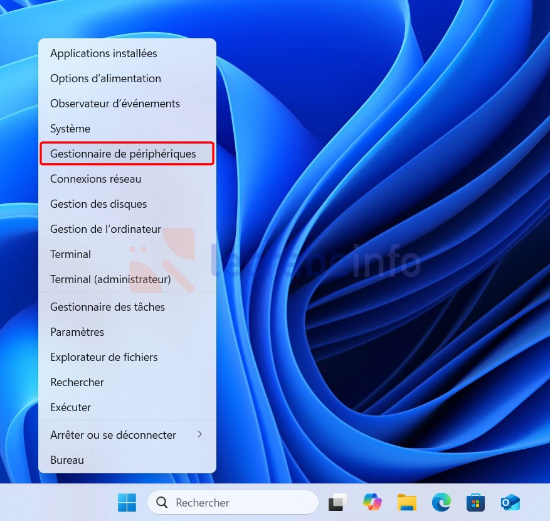Choose Options d'alimentation
Viewport: 550px width, 521px height.
(105, 78)
